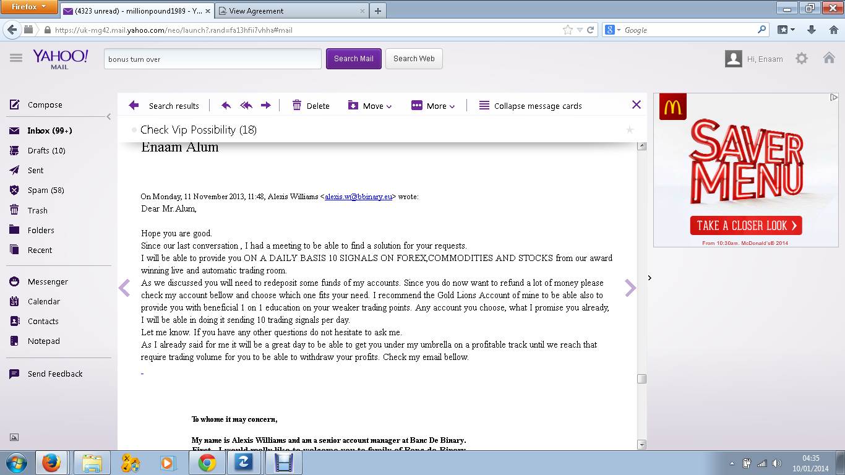Screen dimensions: 845x475
Task: Open the More dropdown
Action: 433,106
